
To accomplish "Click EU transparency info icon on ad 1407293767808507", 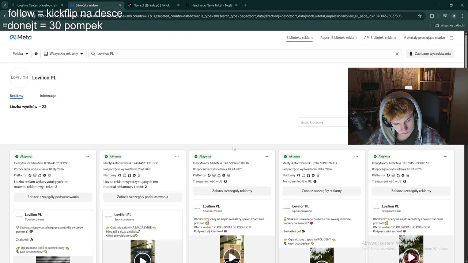I will coord(225,182).
